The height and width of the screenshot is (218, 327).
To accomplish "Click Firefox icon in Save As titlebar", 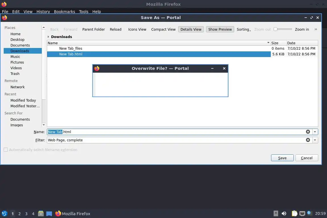I will coord(5,18).
